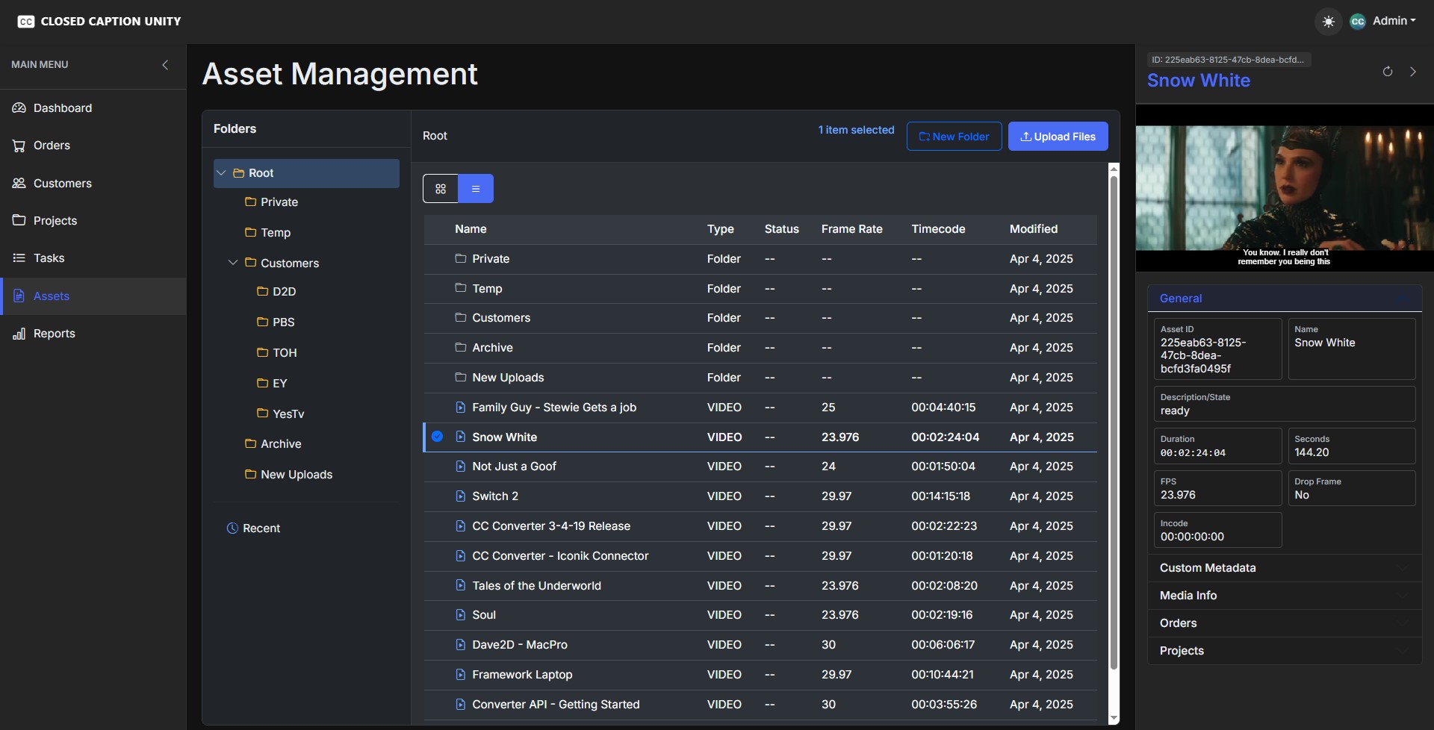Collapse the main menu sidebar
This screenshot has height=730, width=1434.
pyautogui.click(x=164, y=64)
